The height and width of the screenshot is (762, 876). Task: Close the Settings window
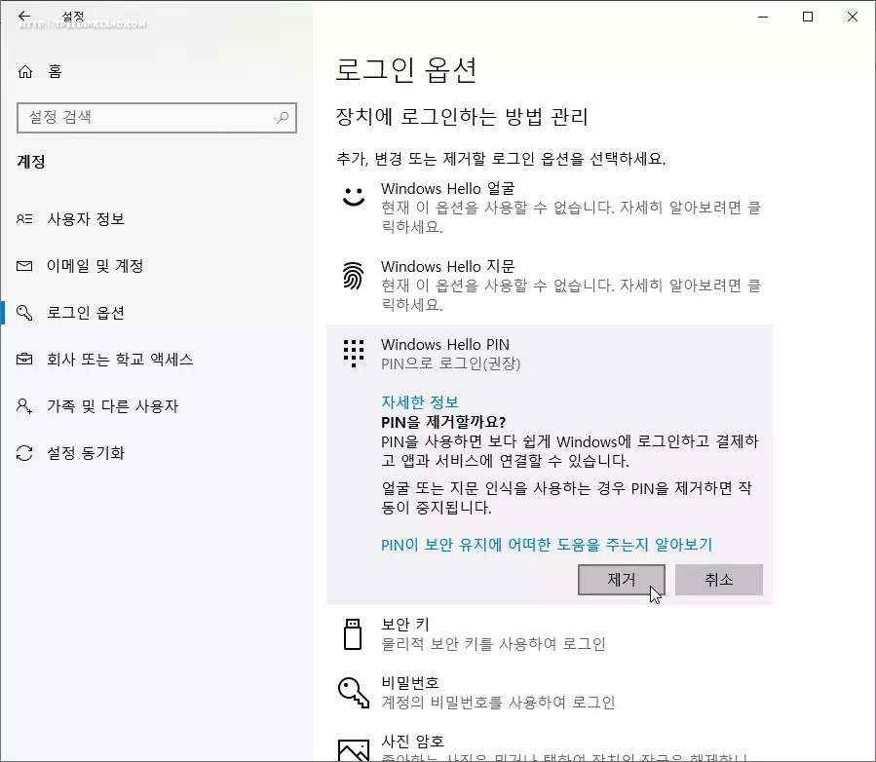[852, 17]
